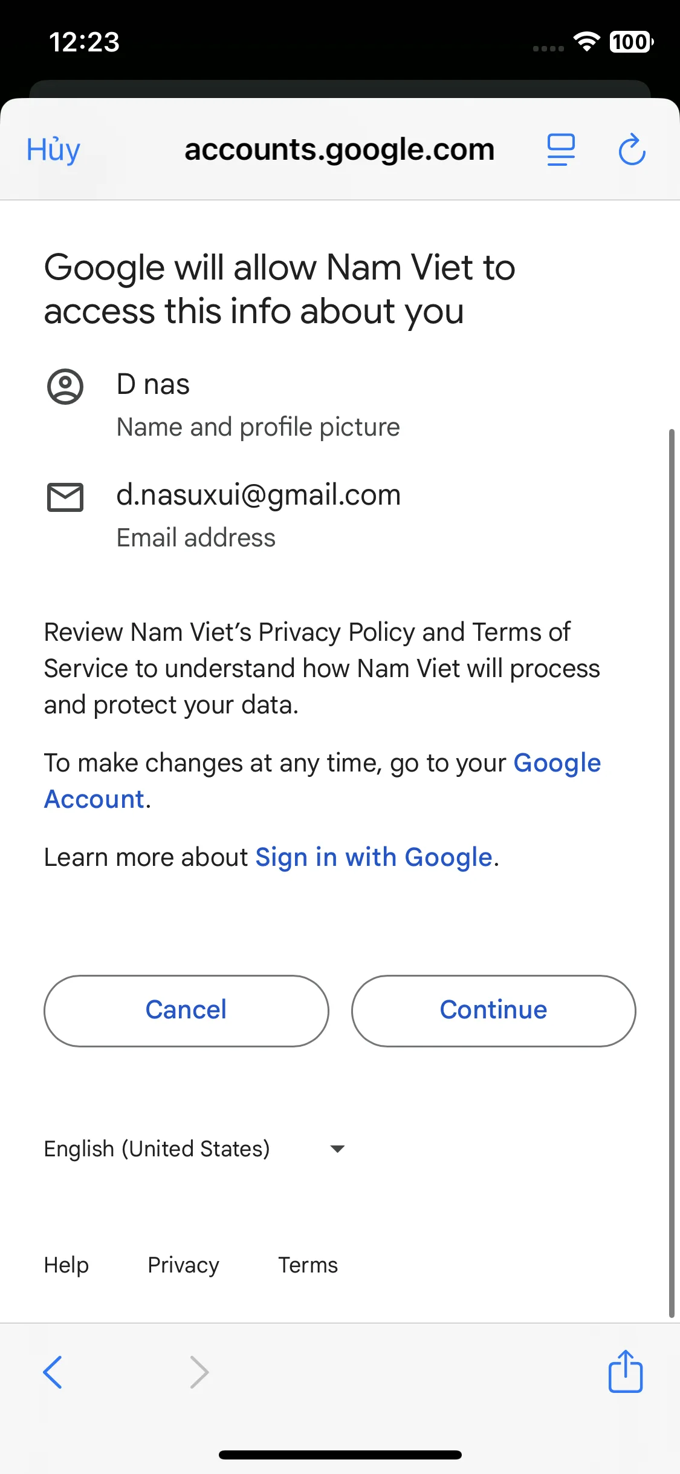Open the Privacy footer link
680x1474 pixels.
183,1265
